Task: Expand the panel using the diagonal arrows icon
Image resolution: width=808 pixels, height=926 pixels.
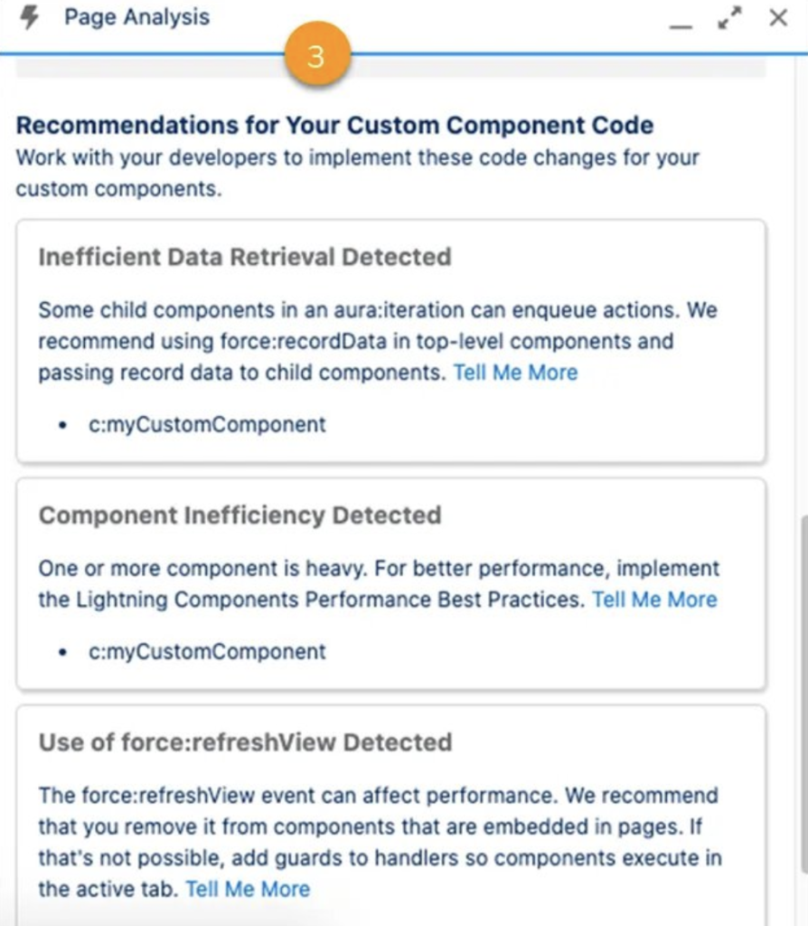Action: click(x=729, y=16)
